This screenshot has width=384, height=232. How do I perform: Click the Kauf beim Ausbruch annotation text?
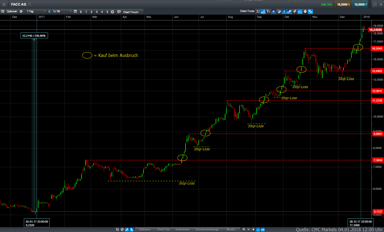tap(118, 55)
